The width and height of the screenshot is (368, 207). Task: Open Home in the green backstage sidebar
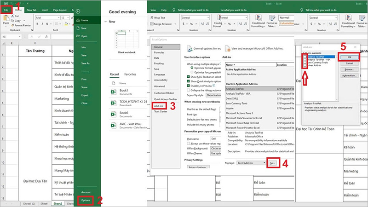pos(87,20)
